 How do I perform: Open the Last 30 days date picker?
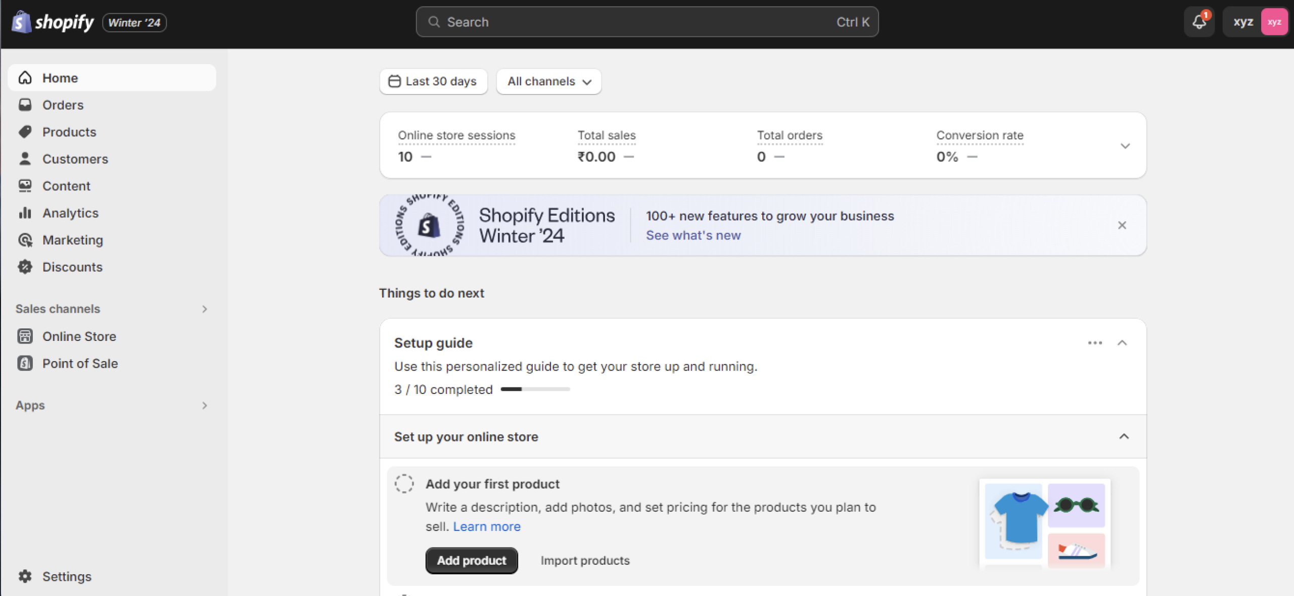(433, 81)
